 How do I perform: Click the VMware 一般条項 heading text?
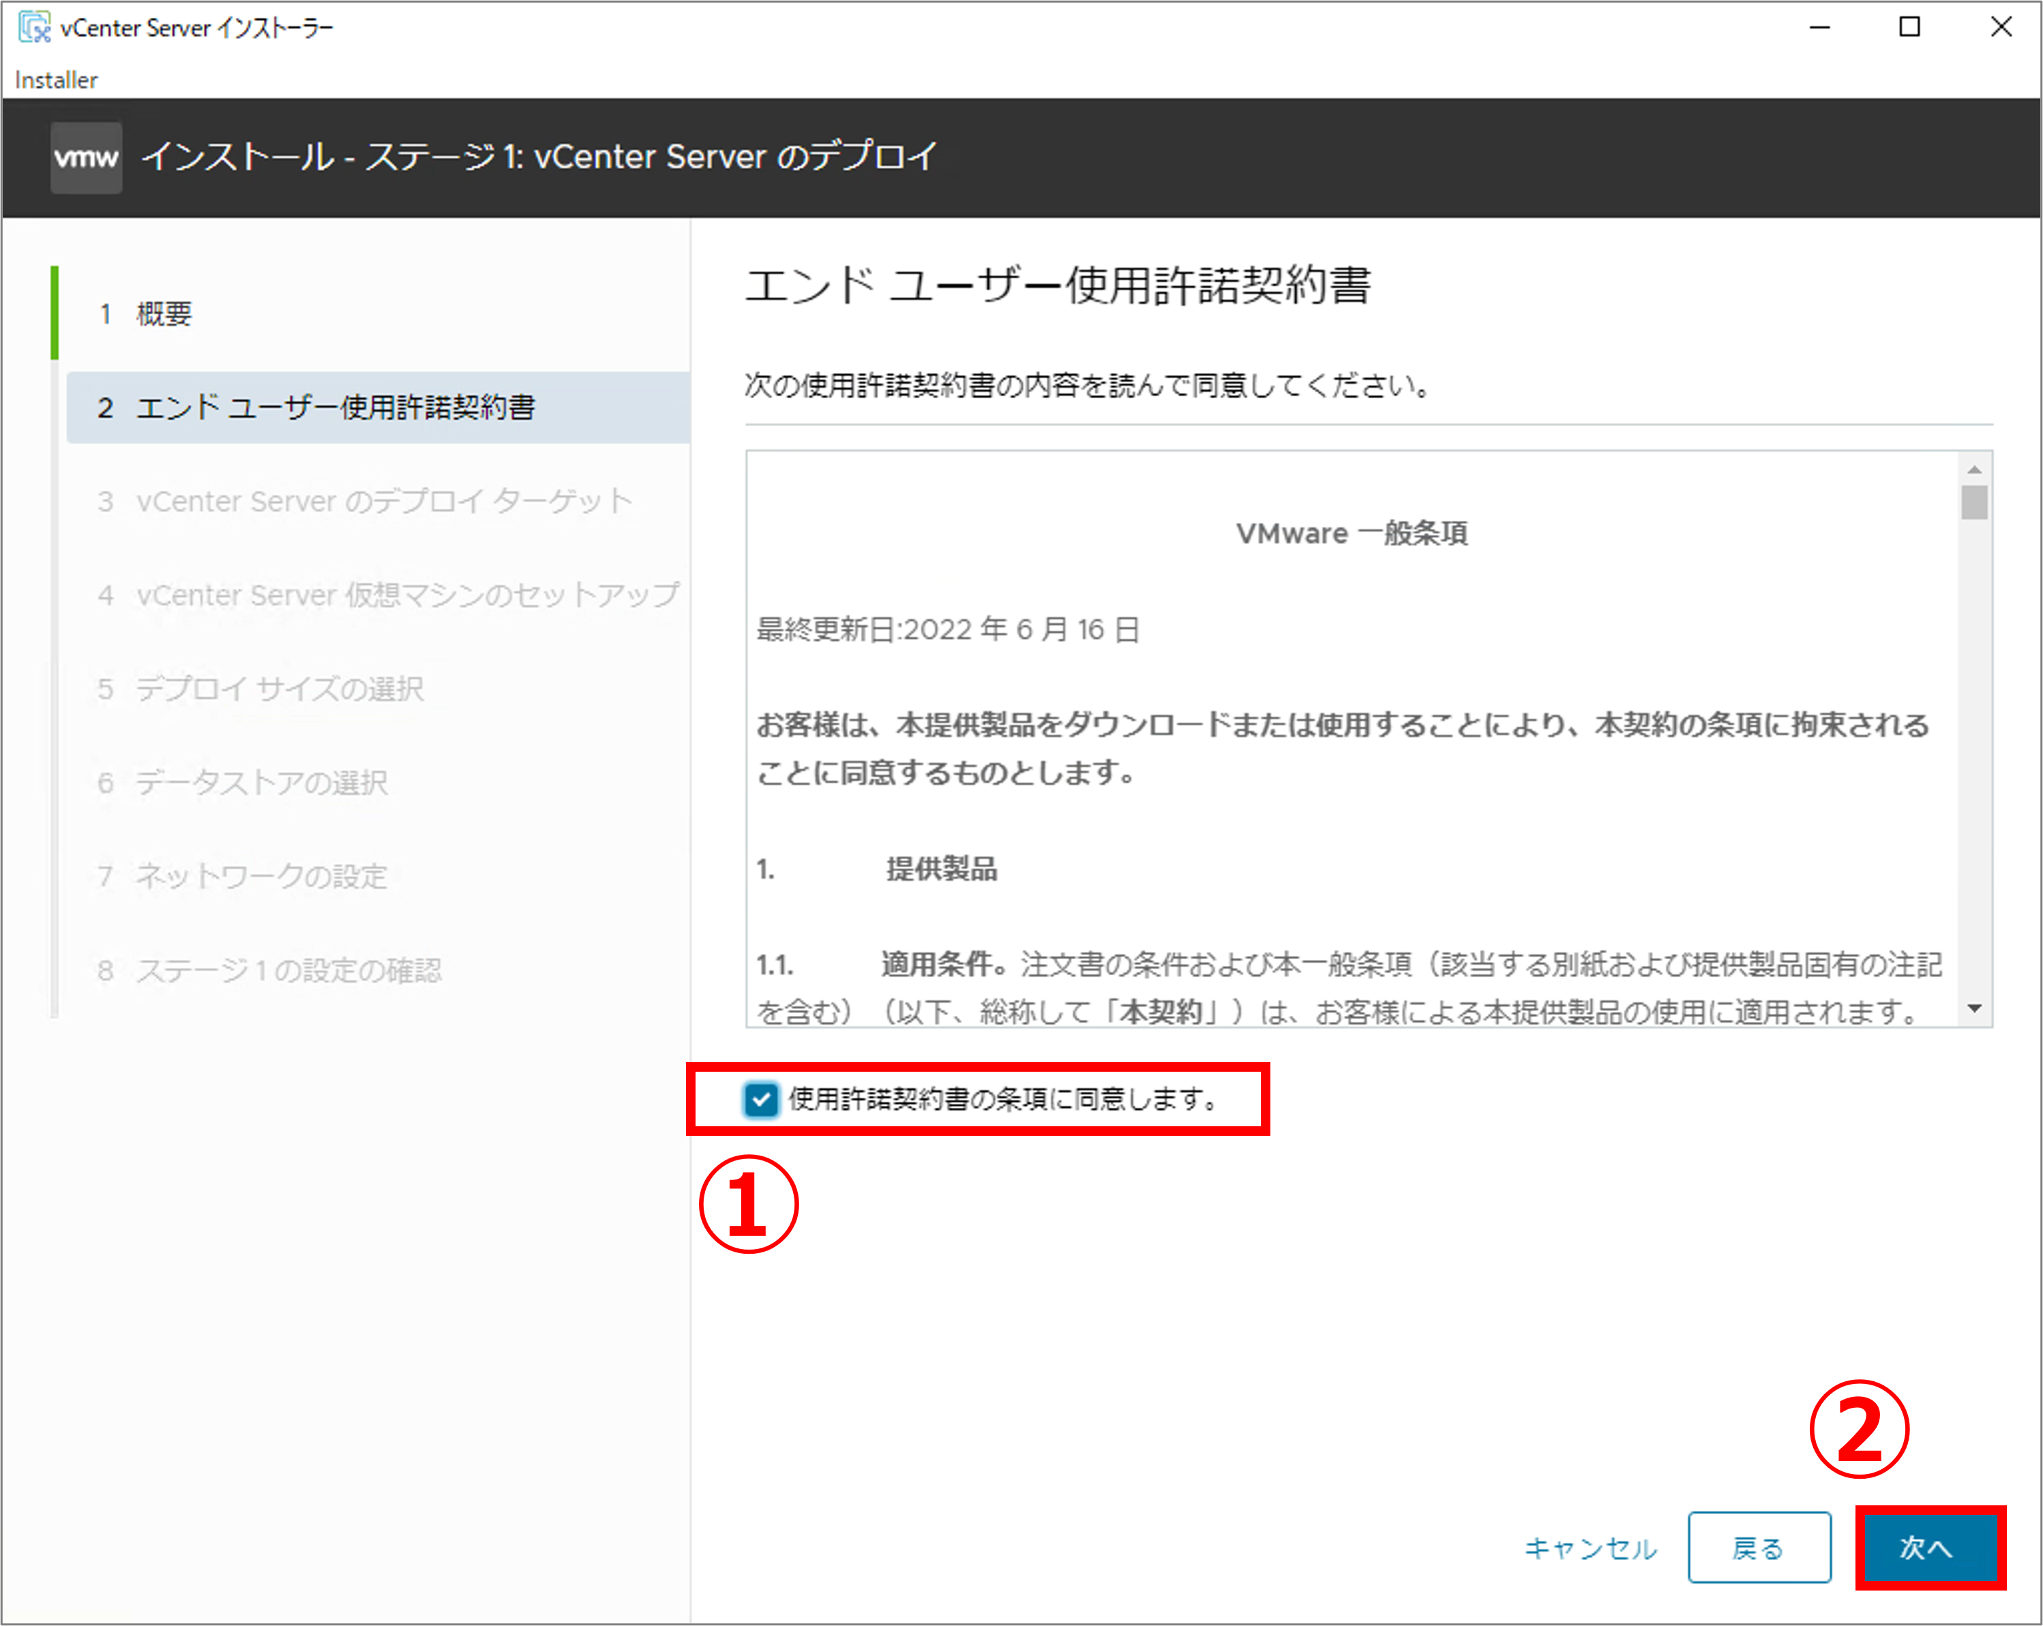pyautogui.click(x=1352, y=533)
